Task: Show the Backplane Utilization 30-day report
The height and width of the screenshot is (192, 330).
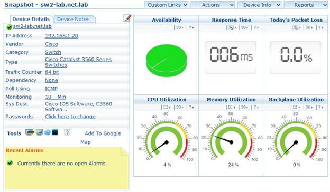Action: point(309,107)
